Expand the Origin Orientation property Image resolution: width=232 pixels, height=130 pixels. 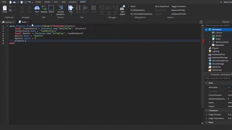[206, 118]
